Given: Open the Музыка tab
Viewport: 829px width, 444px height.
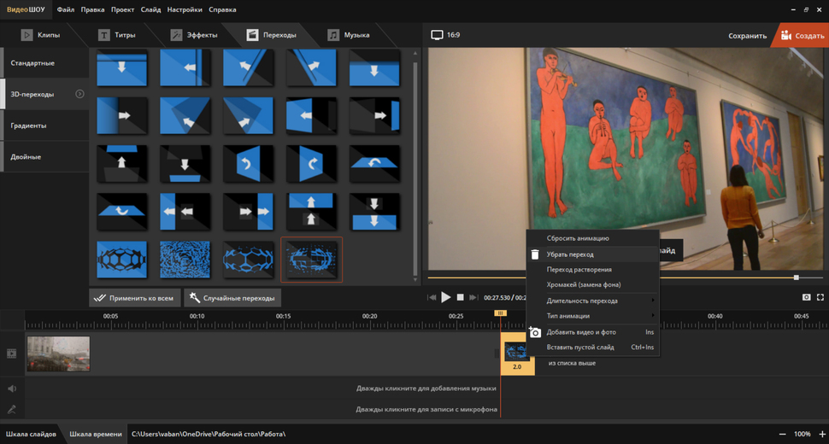Looking at the screenshot, I should pyautogui.click(x=349, y=35).
